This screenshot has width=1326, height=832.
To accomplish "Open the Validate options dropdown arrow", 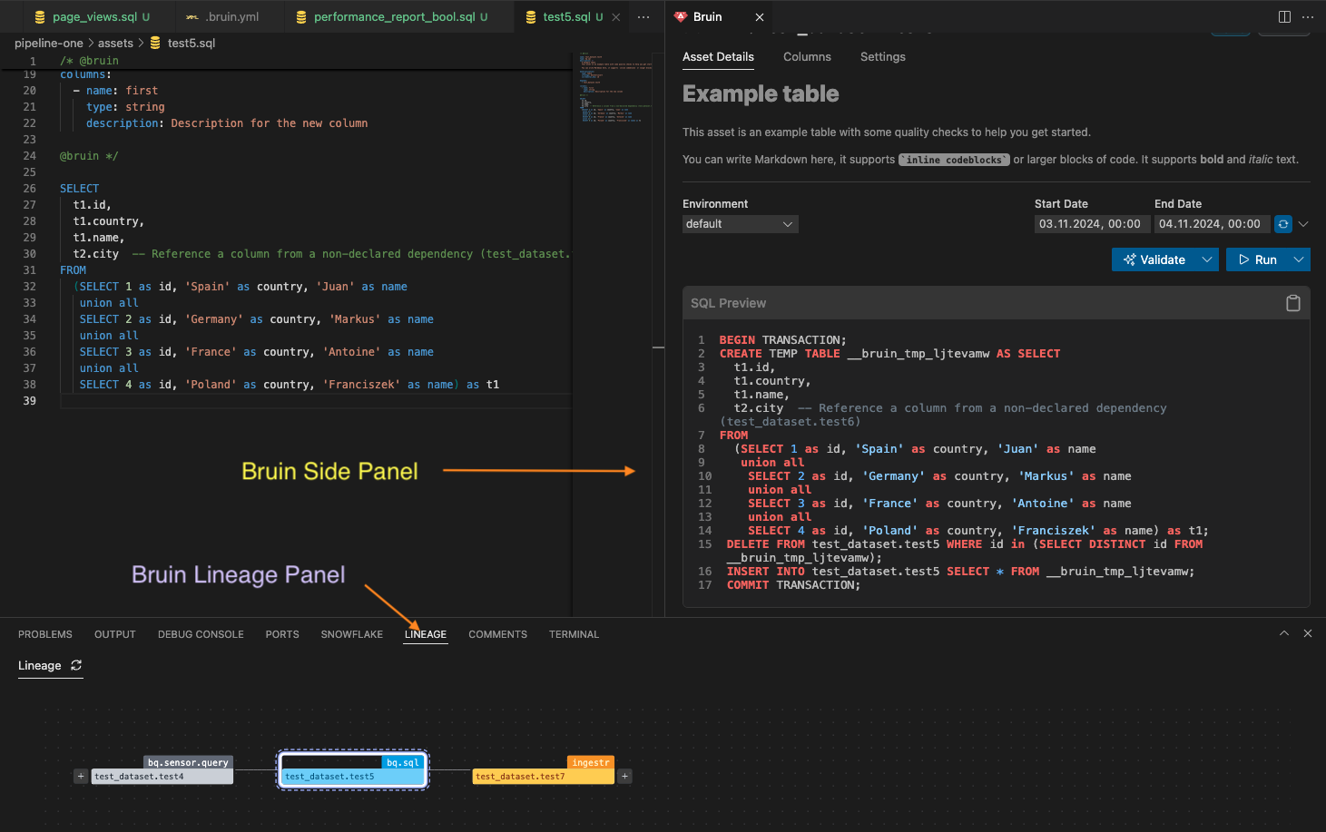I will pos(1207,259).
